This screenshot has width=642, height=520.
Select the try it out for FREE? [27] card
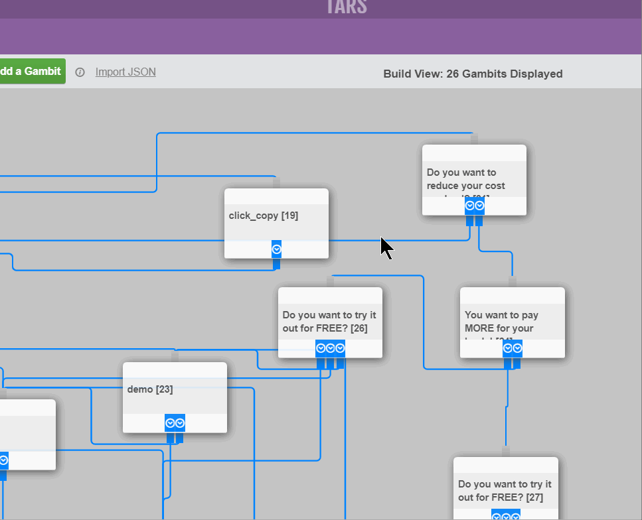[x=506, y=489]
